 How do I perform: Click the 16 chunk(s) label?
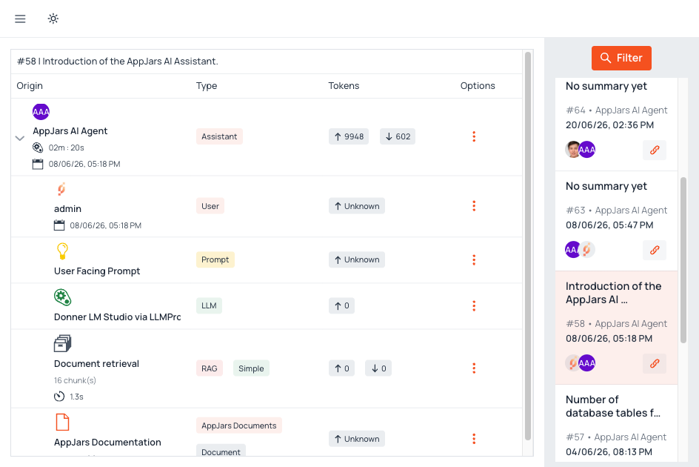coord(75,380)
